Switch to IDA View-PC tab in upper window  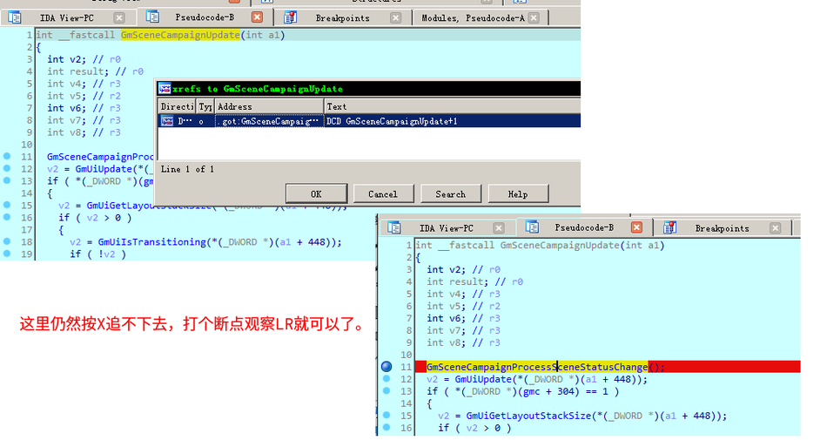pyautogui.click(x=66, y=17)
